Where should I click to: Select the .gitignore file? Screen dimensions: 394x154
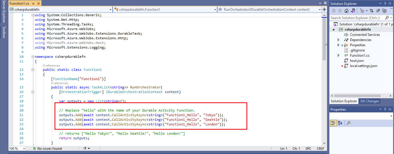pyautogui.click(x=357, y=50)
